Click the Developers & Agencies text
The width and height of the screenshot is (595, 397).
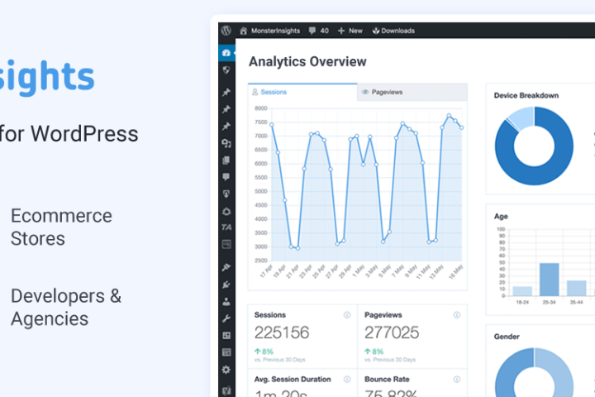pyautogui.click(x=66, y=308)
